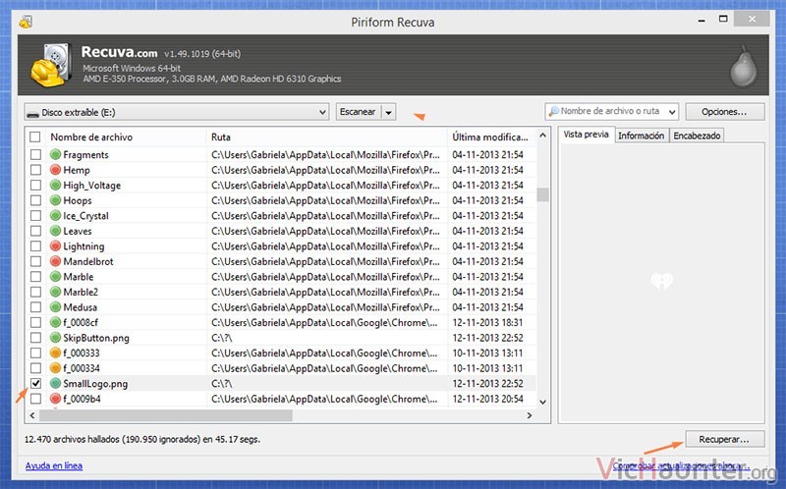Image resolution: width=786 pixels, height=489 pixels.
Task: Open the Escanear dropdown arrow
Action: 388,112
